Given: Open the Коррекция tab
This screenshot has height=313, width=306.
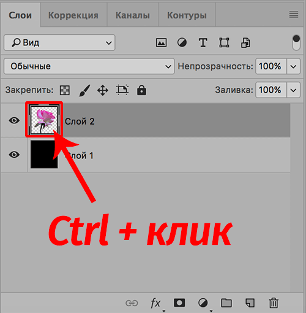Looking at the screenshot, I should click(x=73, y=15).
